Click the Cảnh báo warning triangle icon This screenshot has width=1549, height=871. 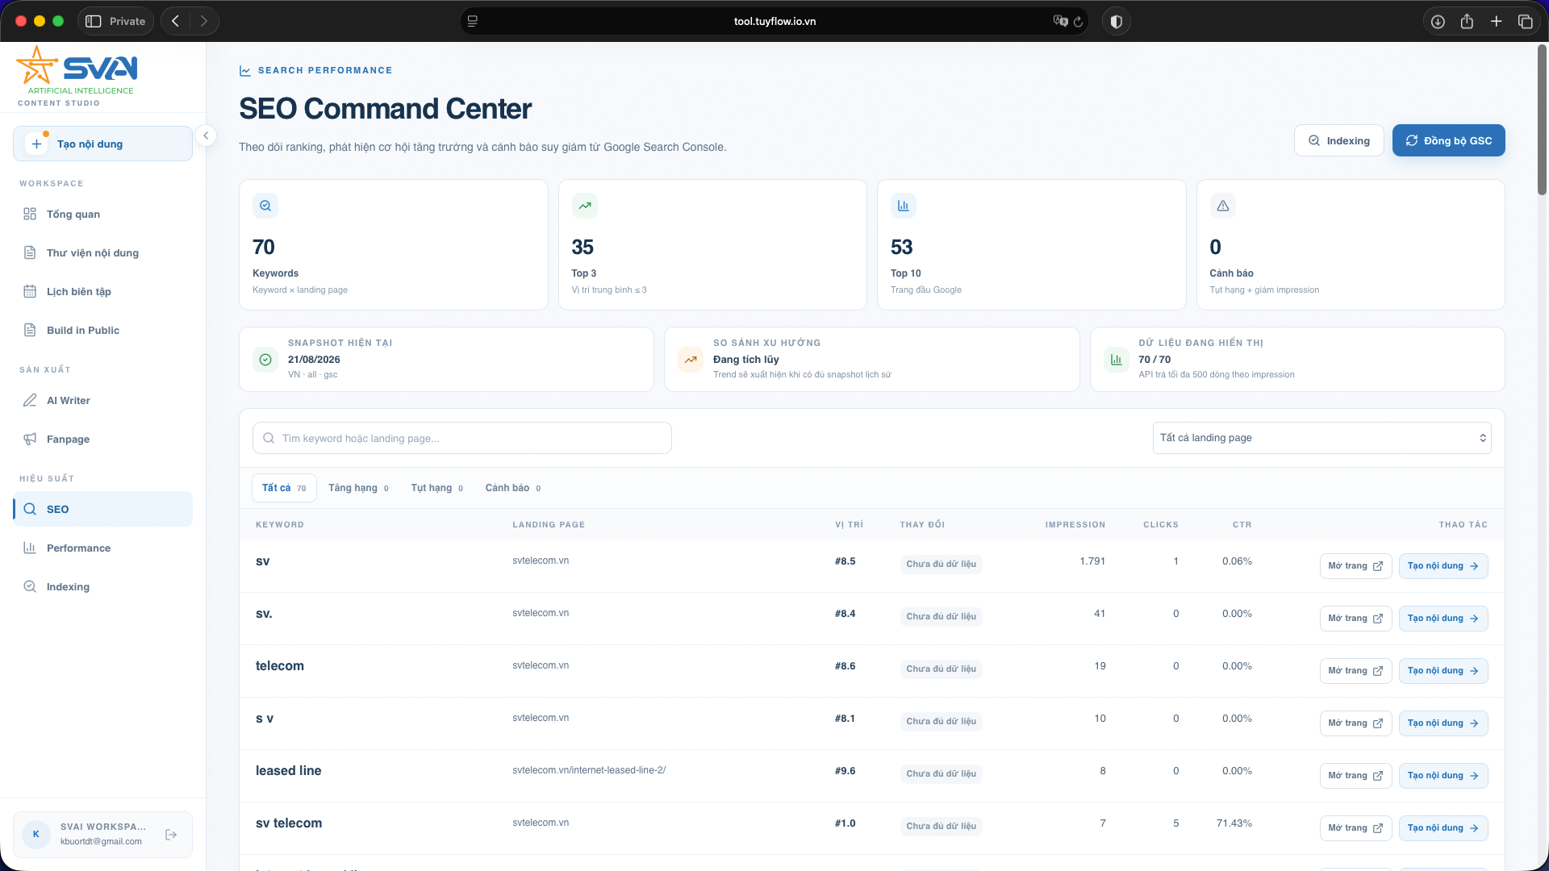[x=1223, y=206]
